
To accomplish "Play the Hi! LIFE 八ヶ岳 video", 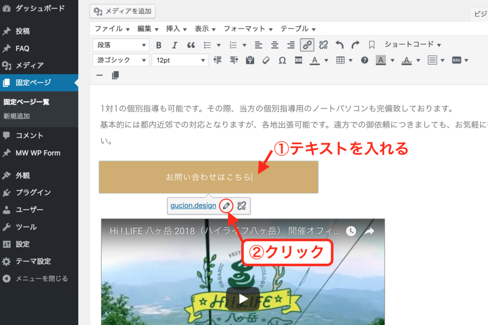I will pos(243,298).
